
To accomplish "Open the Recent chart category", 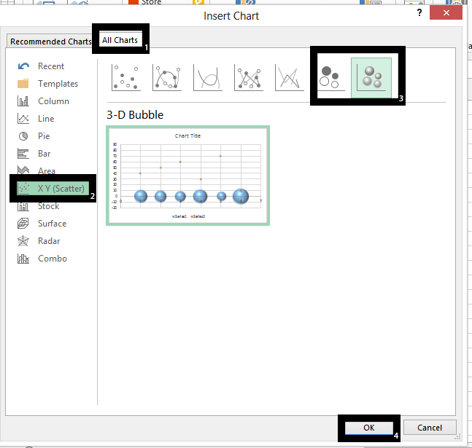I will (x=42, y=66).
